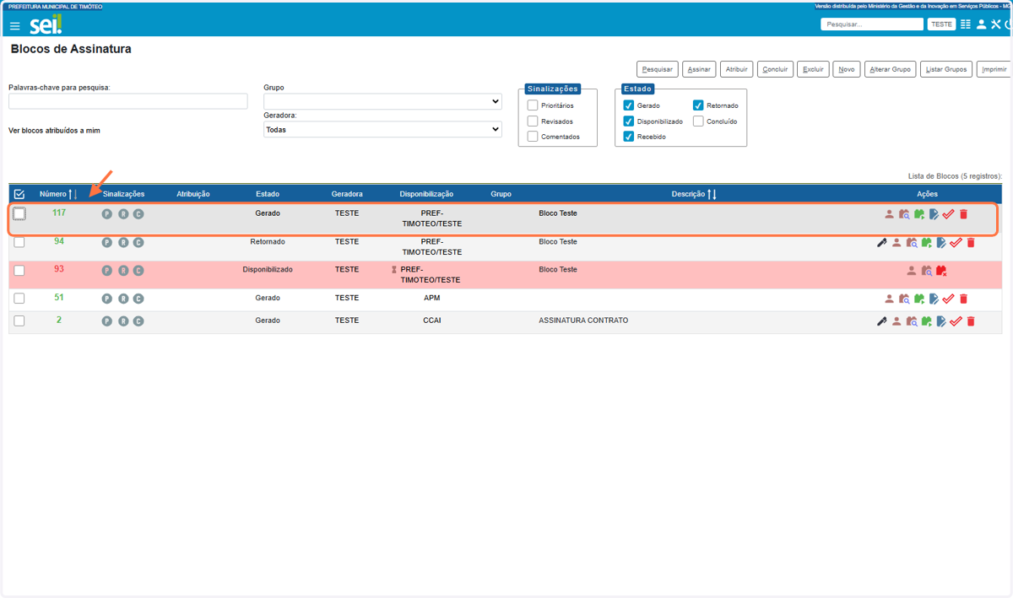
Task: Cancel availability of block 93 red icon
Action: [941, 271]
